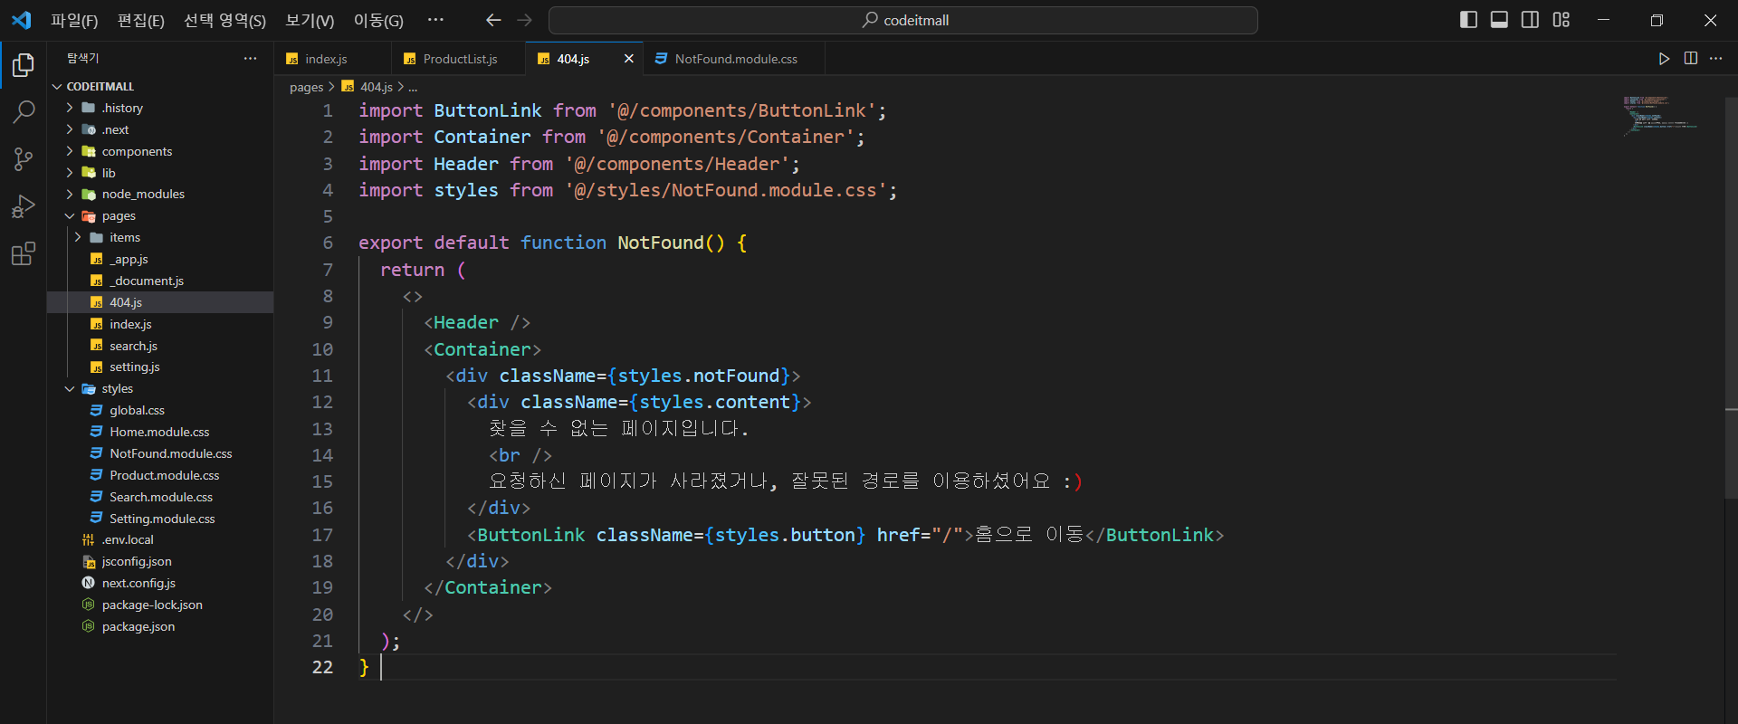Switch to the NotFound.module.css tab
This screenshot has width=1738, height=724.
[x=734, y=59]
